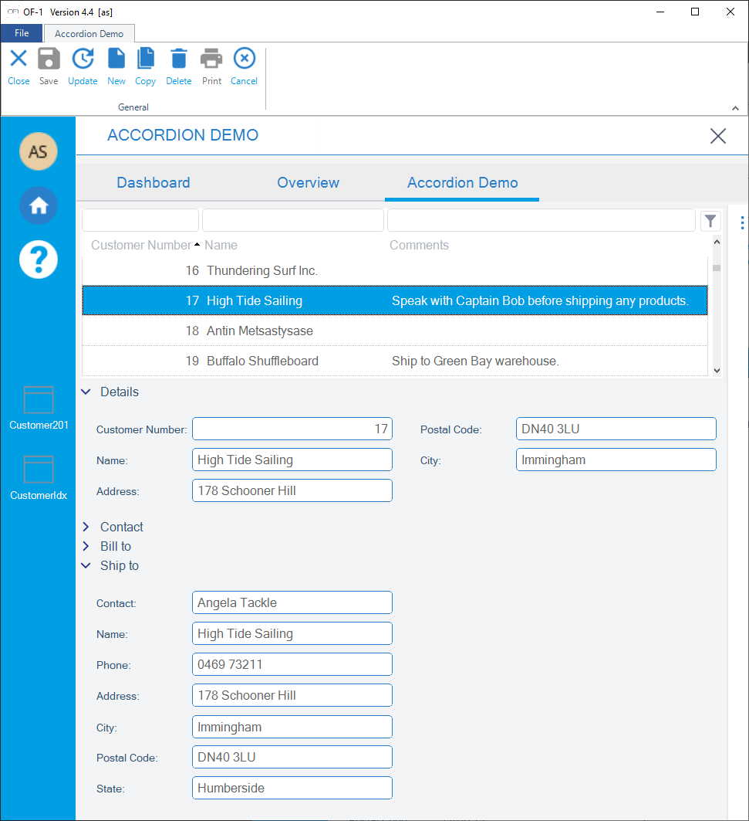Open the File menu
The image size is (749, 821).
click(x=22, y=33)
